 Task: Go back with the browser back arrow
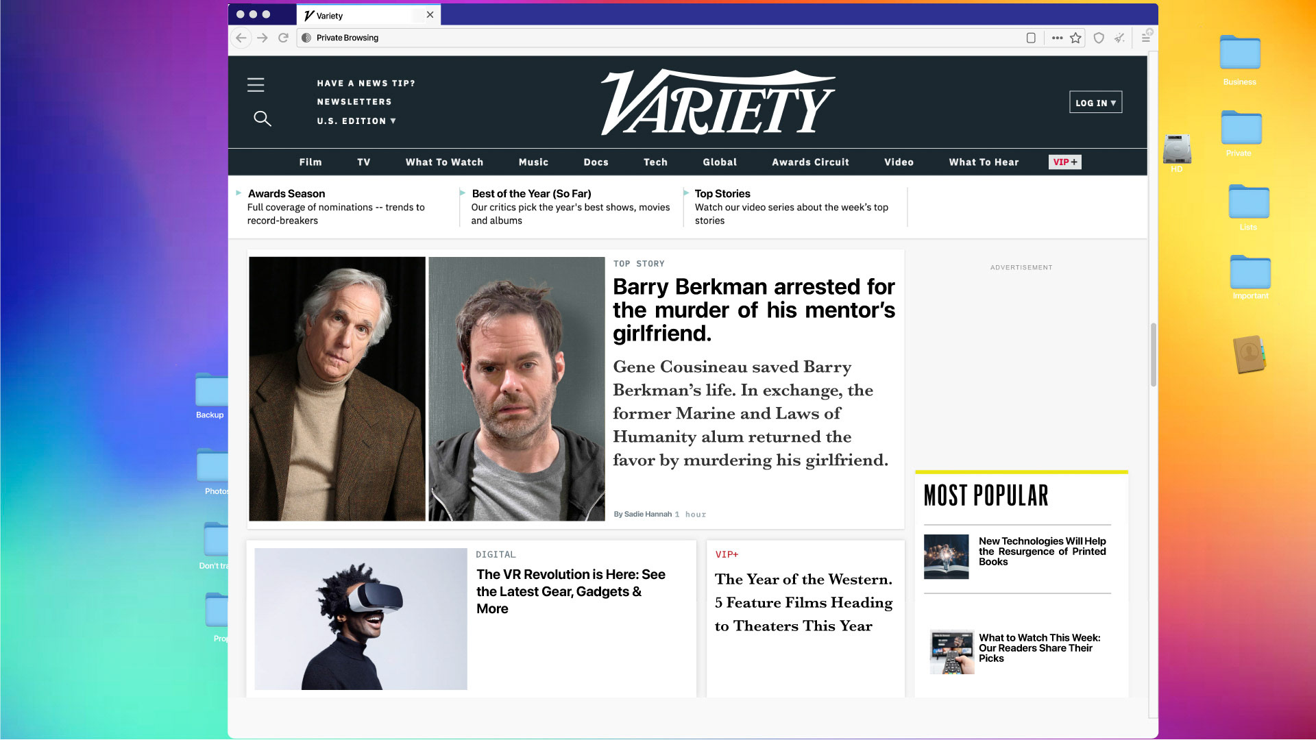[x=241, y=38]
